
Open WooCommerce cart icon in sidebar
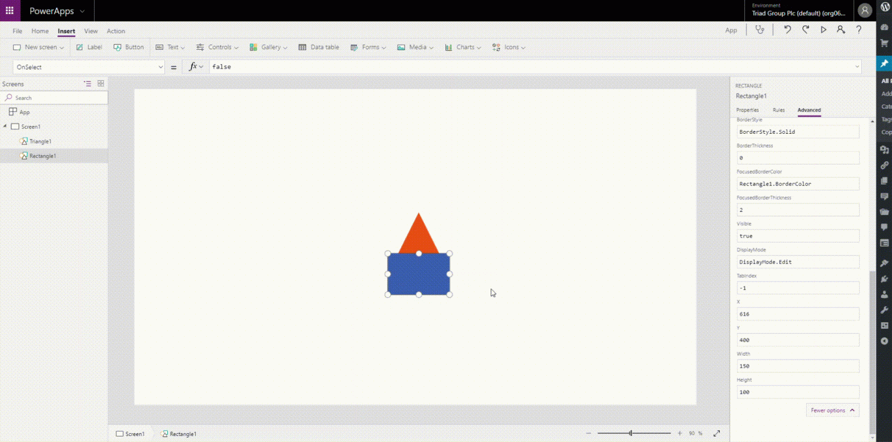(884, 43)
